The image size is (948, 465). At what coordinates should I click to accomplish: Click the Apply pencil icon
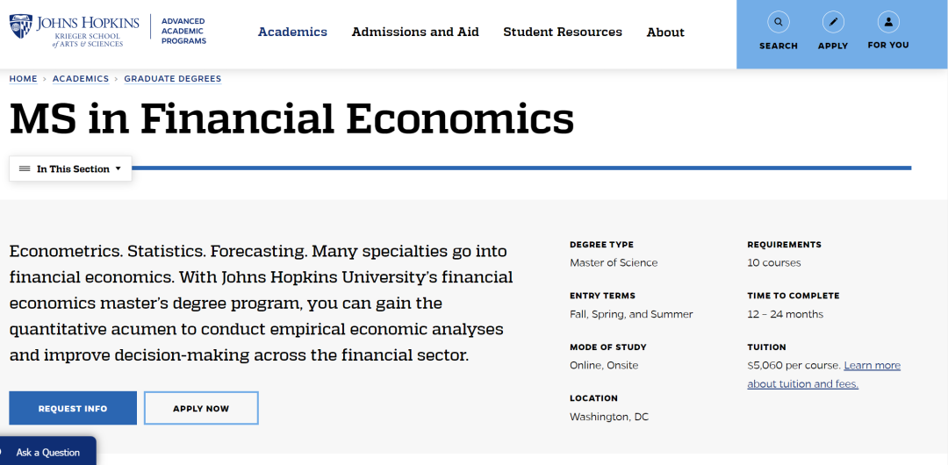click(x=833, y=23)
